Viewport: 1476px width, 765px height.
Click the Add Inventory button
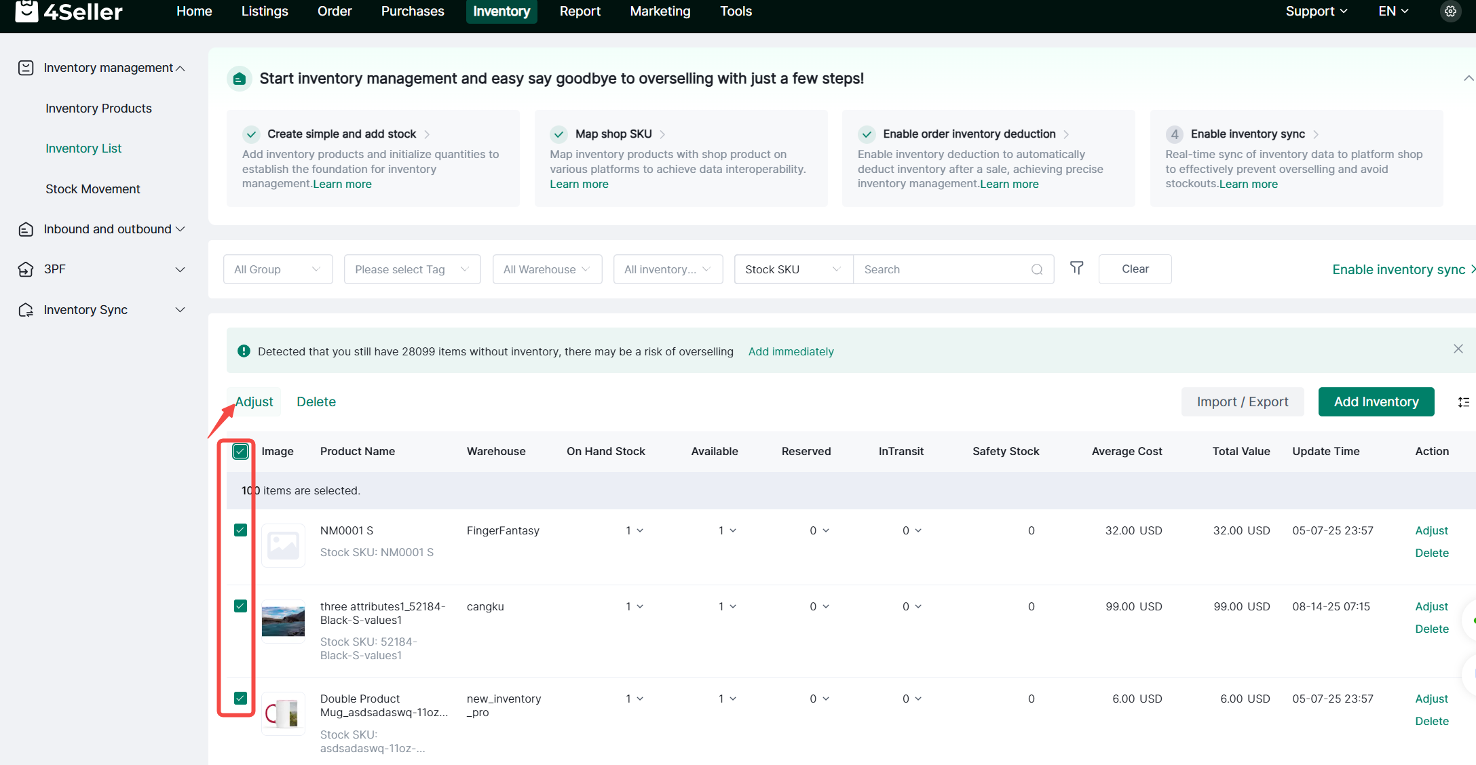click(1376, 401)
